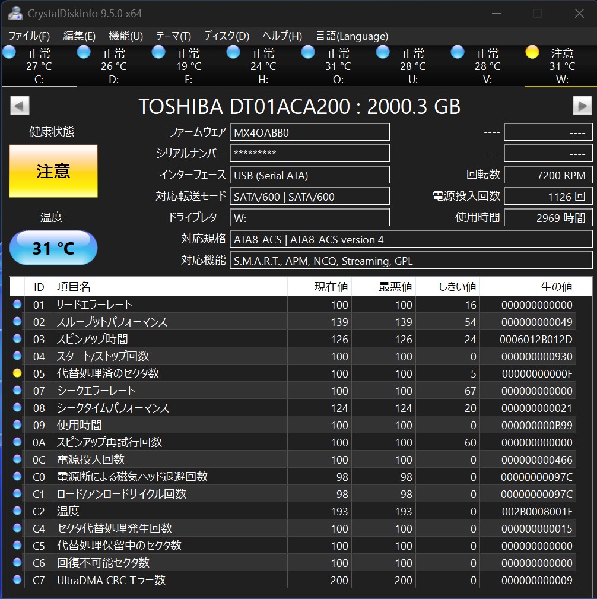
Task: Select drive C: status orb
Action: coord(9,52)
